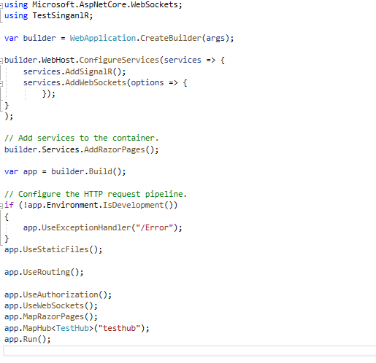Viewport: 376px width, 363px height.
Task: Click the 'app.UseExceptionHandler' call
Action: tap(77, 228)
